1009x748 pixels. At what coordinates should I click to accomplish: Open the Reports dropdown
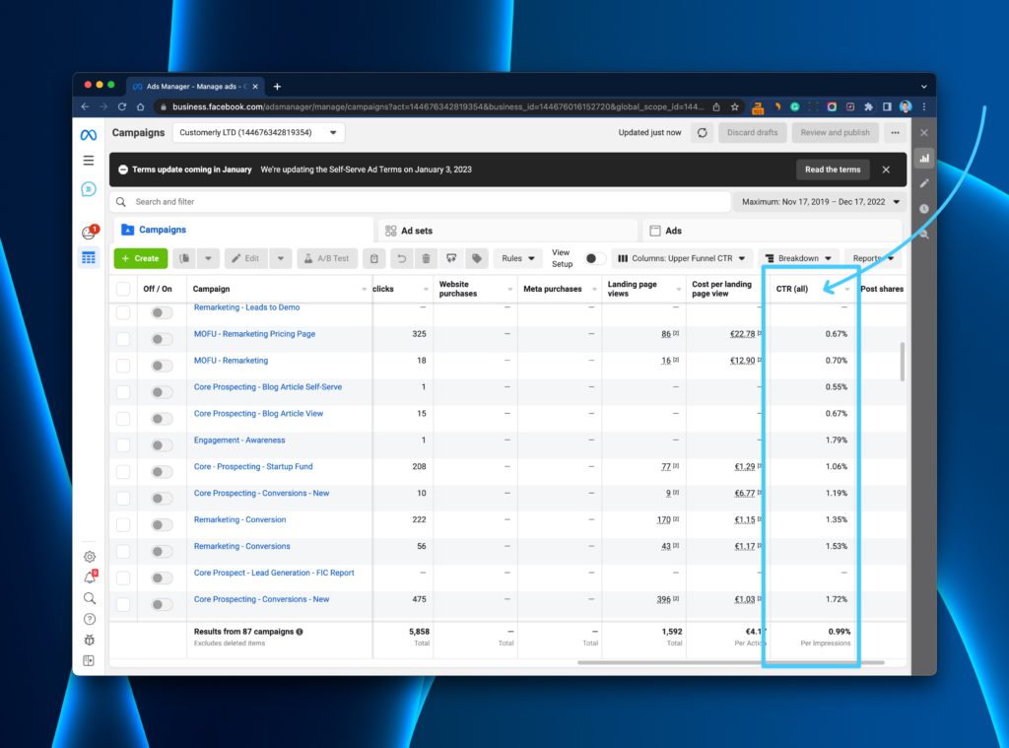[873, 258]
